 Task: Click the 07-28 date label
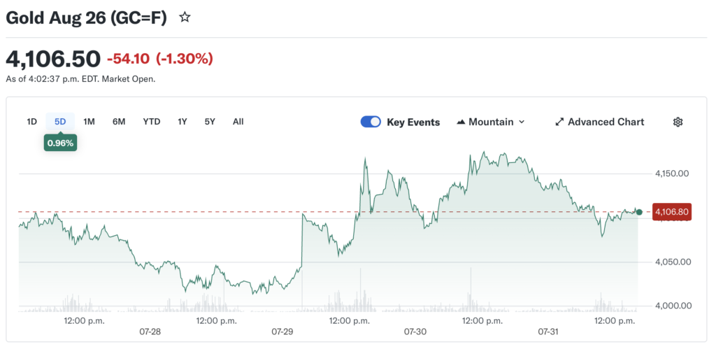click(150, 332)
